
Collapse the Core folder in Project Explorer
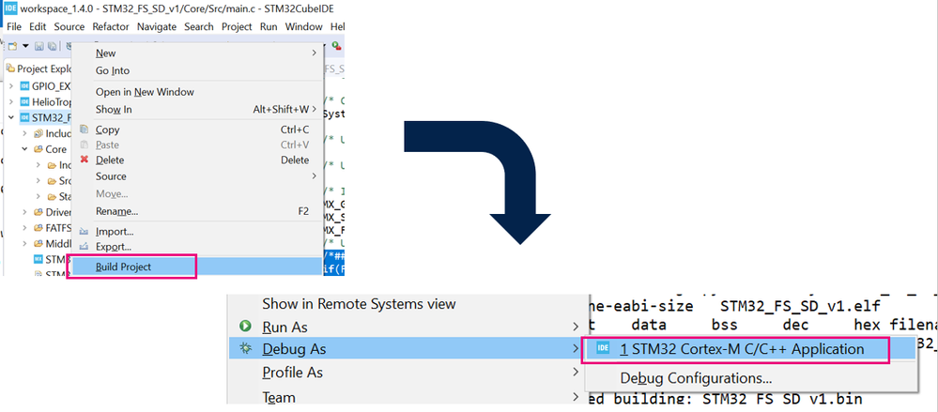(x=24, y=149)
